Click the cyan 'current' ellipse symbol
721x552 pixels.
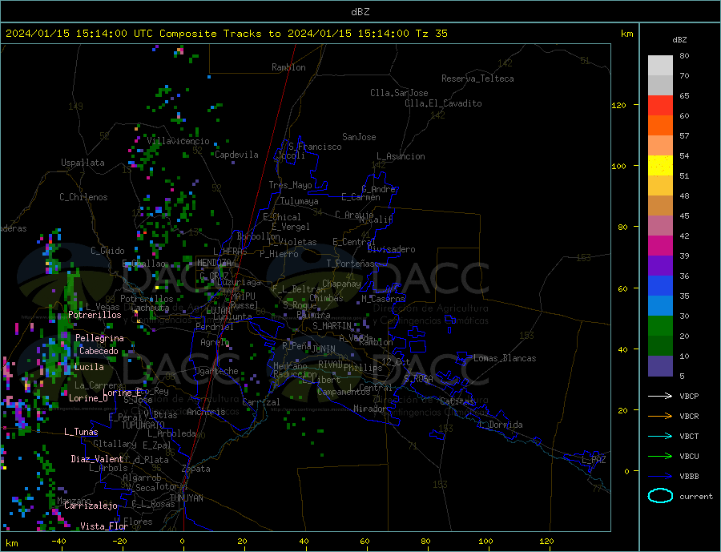point(660,496)
